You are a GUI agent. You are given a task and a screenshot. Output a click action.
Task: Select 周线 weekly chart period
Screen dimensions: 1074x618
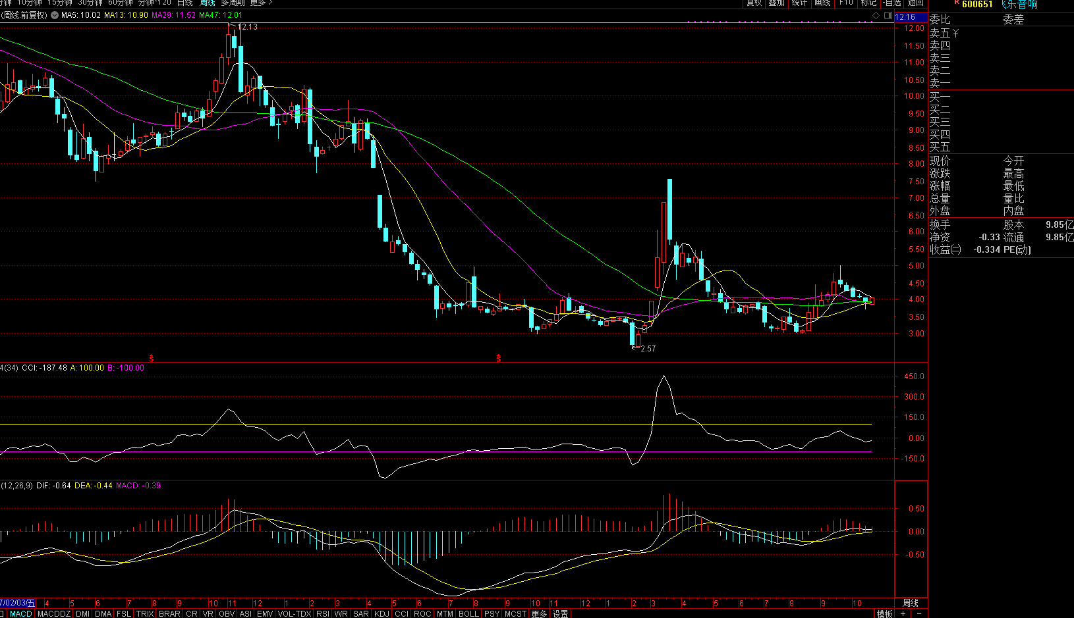coord(207,3)
